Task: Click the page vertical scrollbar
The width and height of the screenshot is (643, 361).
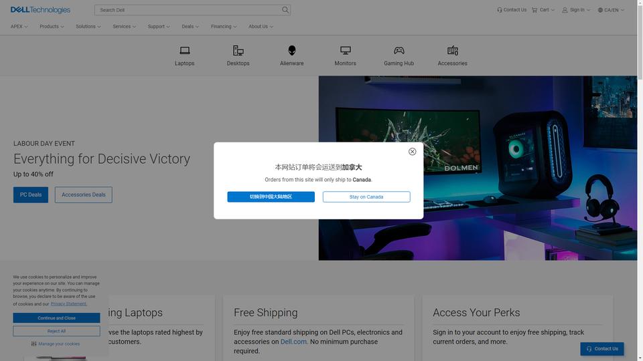Action: coord(640,180)
